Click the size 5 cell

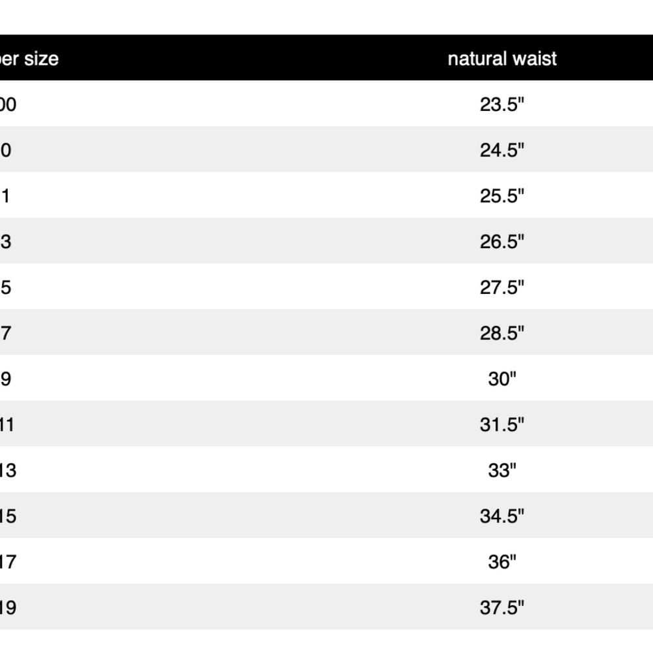(5, 288)
